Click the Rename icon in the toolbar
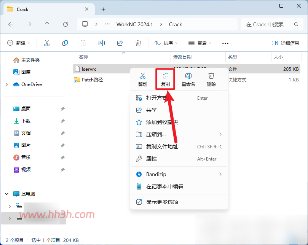The width and height of the screenshot is (308, 245). 102,43
